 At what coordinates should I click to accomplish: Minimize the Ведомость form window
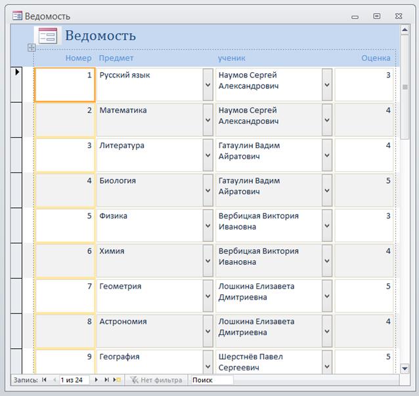355,17
